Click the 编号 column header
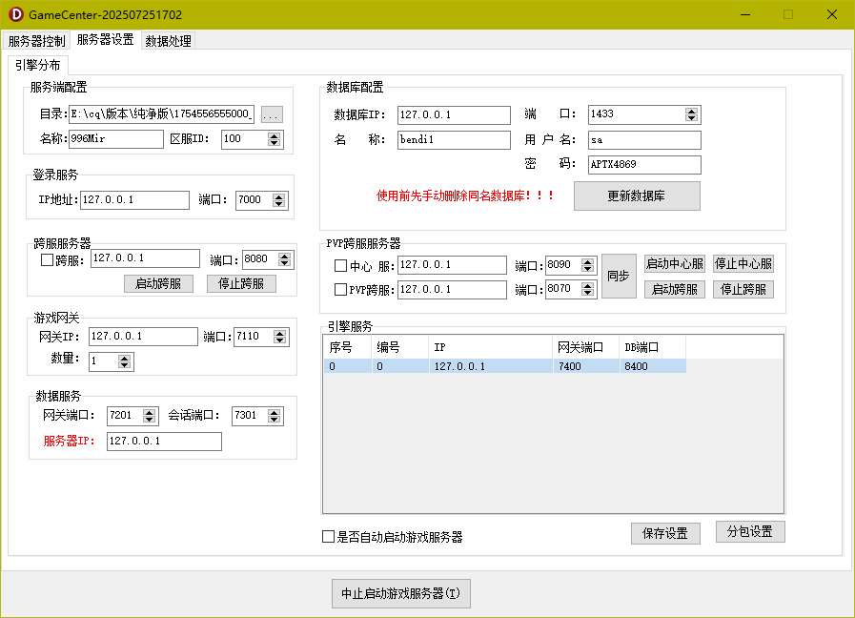The image size is (855, 618). (x=399, y=347)
